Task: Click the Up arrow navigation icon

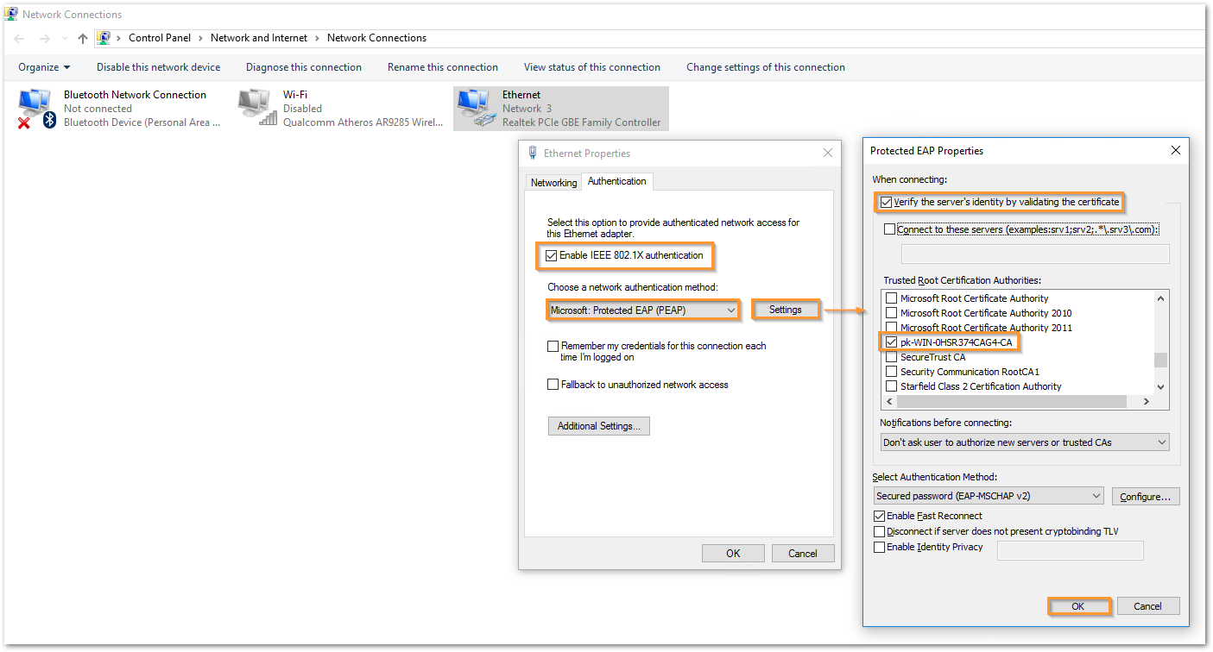Action: [x=83, y=39]
